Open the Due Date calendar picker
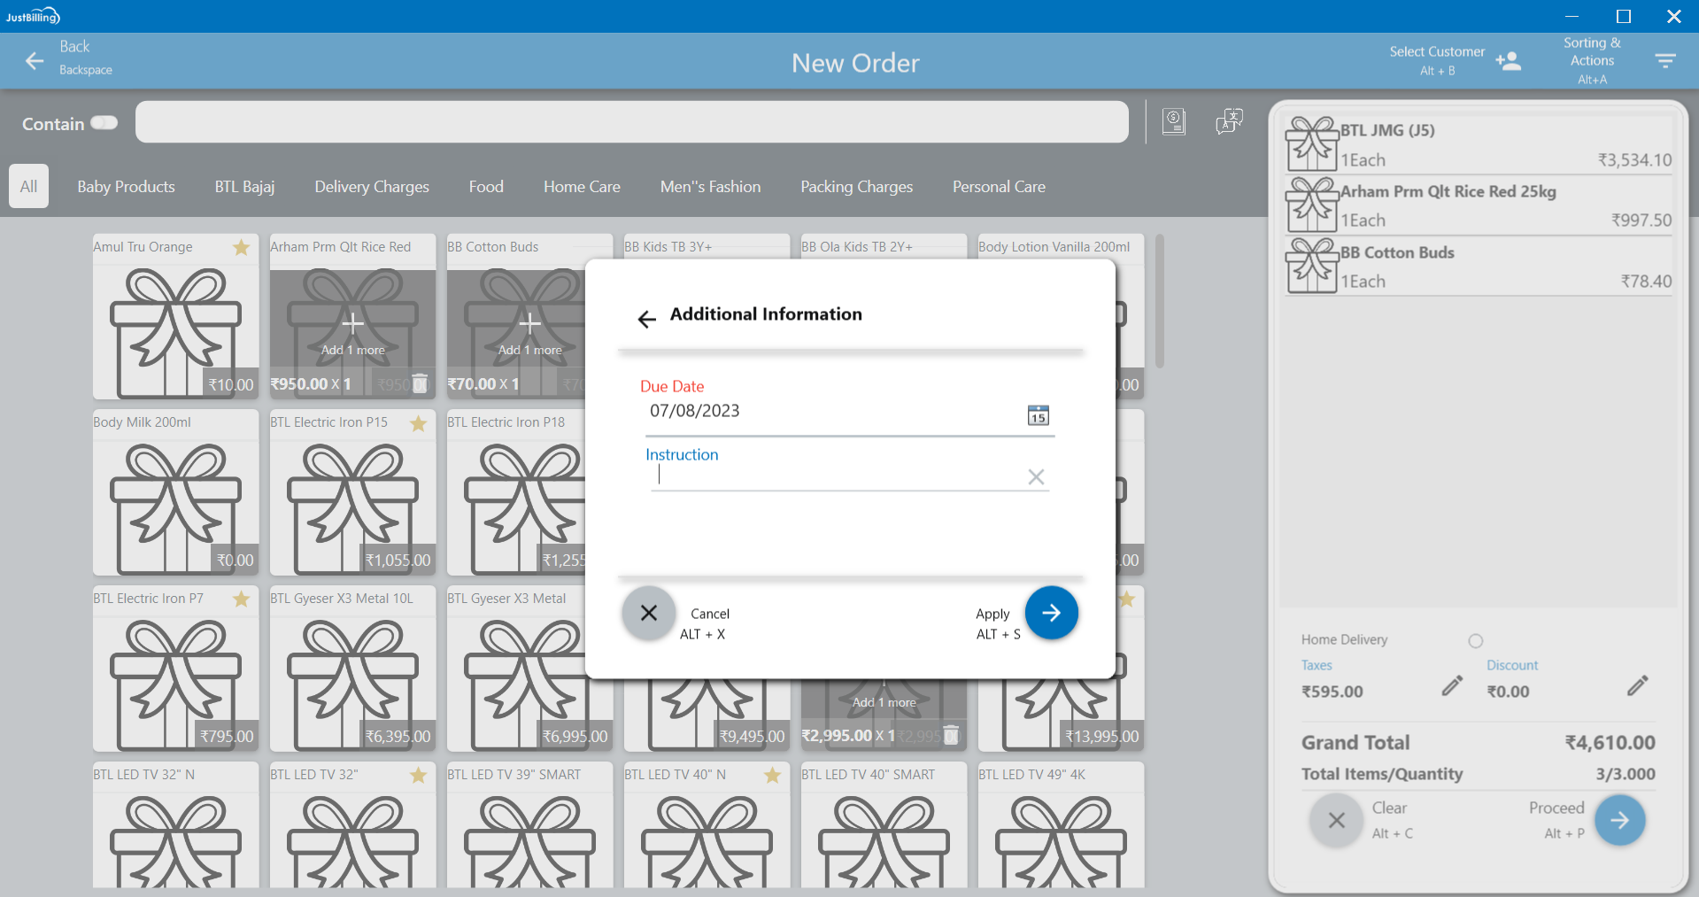 tap(1038, 415)
